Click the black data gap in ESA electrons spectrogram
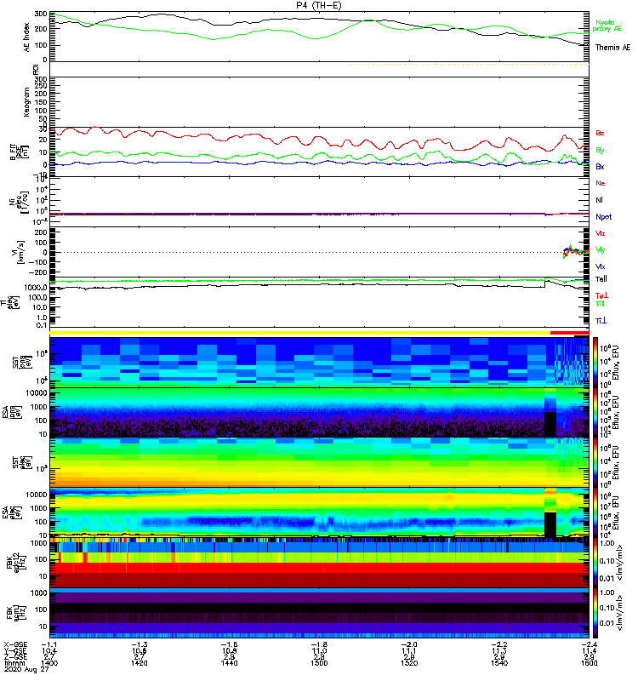The width and height of the screenshot is (638, 681). [550, 524]
